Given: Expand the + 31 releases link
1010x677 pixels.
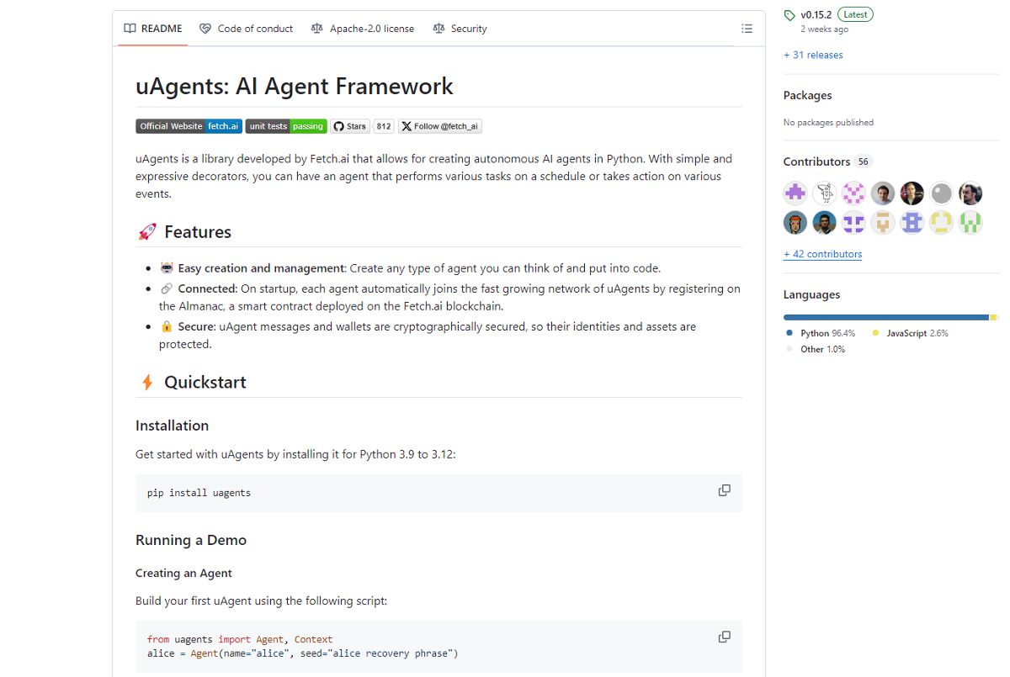Looking at the screenshot, I should click(813, 55).
